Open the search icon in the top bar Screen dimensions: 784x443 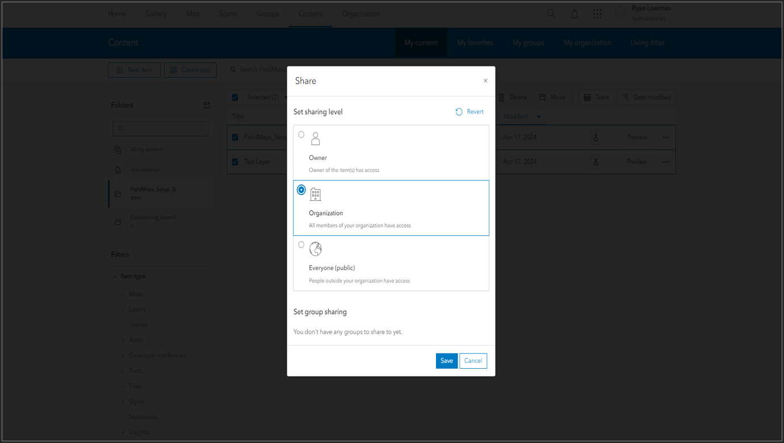pos(551,14)
